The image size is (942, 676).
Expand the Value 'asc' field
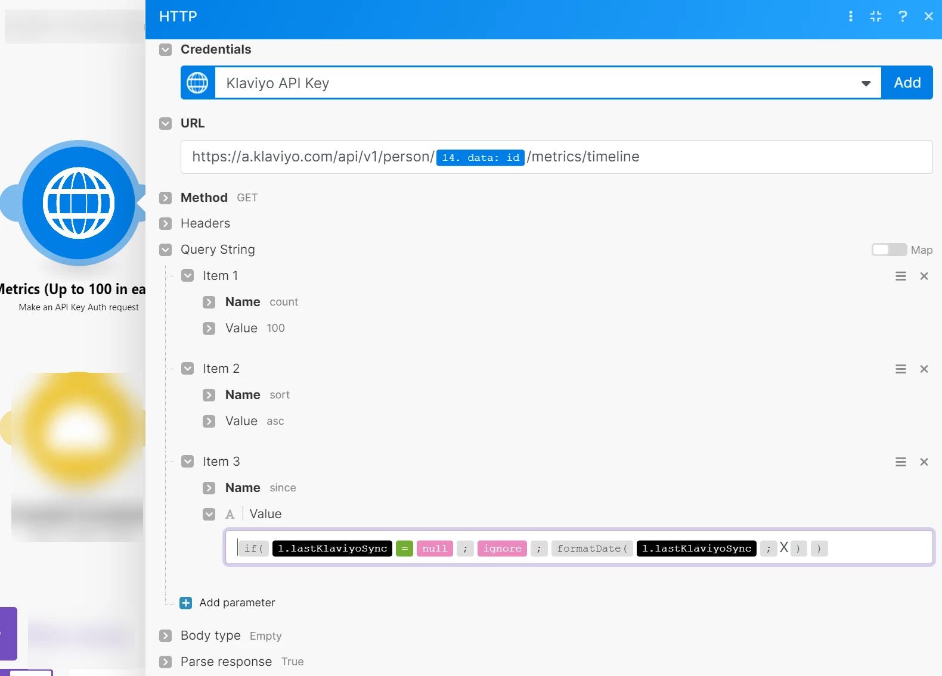(209, 421)
